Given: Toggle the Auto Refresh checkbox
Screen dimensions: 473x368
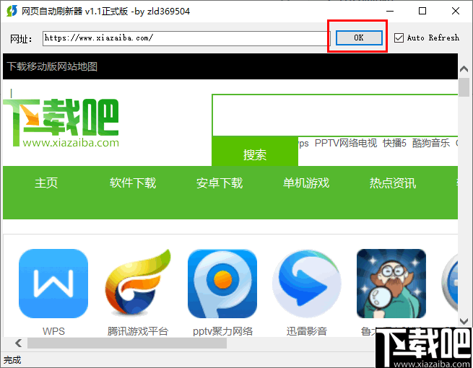Looking at the screenshot, I should (x=399, y=38).
